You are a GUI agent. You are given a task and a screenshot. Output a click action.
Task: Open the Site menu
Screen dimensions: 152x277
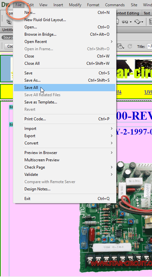pos(134,5)
